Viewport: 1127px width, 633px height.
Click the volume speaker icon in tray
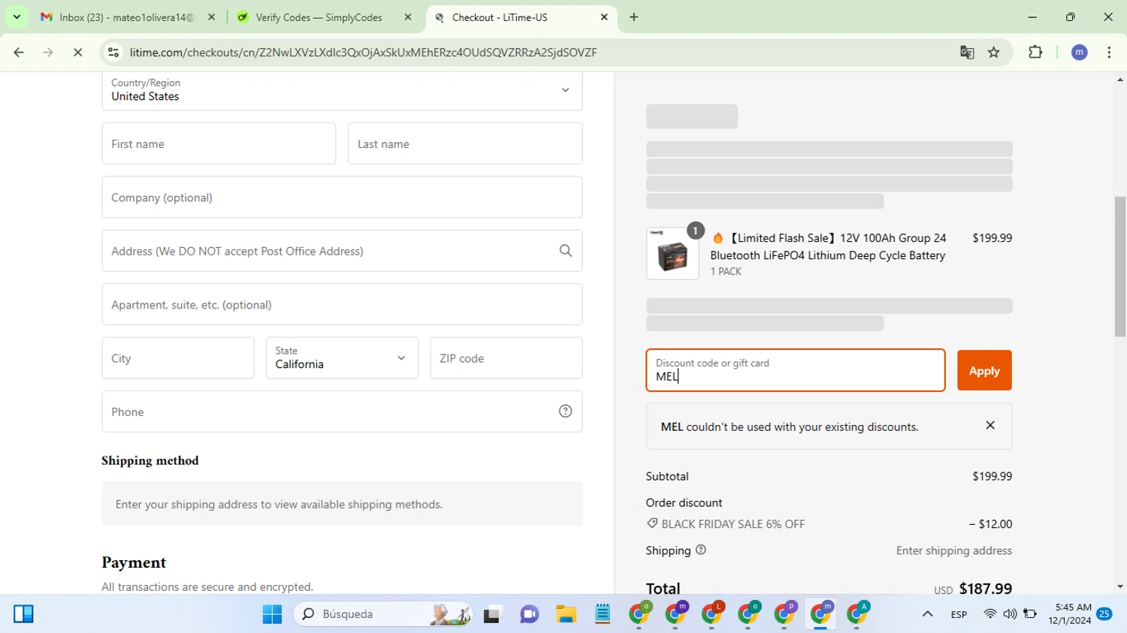tap(1010, 614)
